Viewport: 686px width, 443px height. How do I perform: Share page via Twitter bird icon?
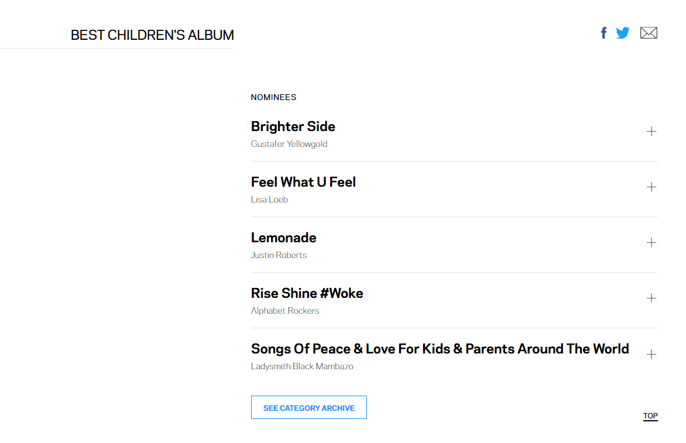623,33
